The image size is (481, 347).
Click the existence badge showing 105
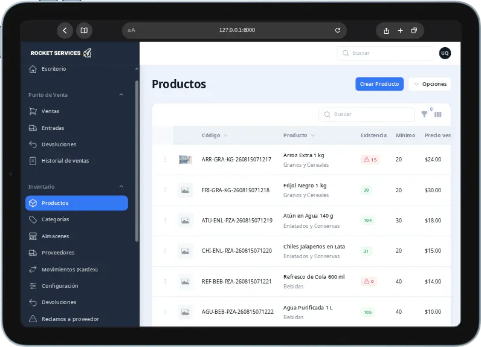click(x=367, y=312)
